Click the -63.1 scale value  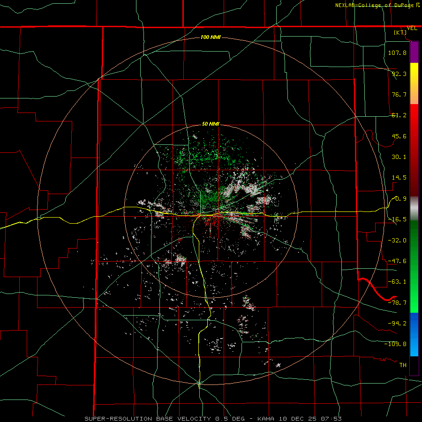pos(397,282)
